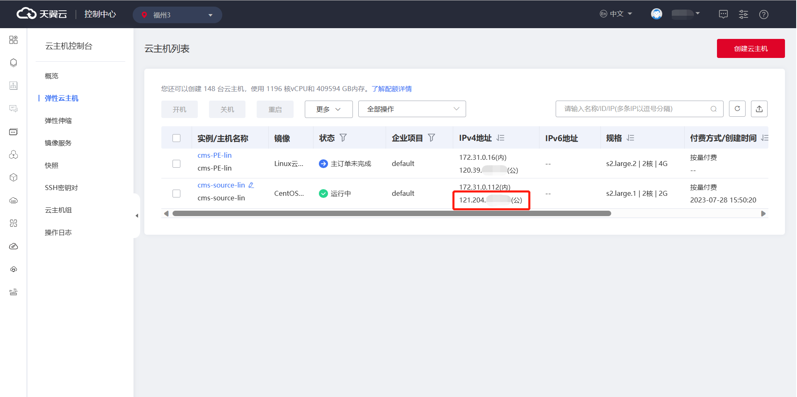Open the services grid icon in left rail
This screenshot has width=797, height=397.
[x=13, y=40]
